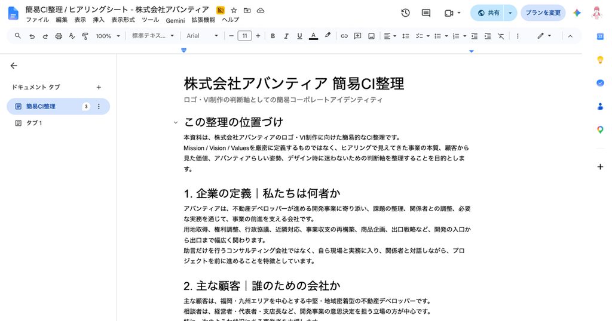This screenshot has width=612, height=321.
Task: Open the Google Docs home icon
Action: [13, 13]
